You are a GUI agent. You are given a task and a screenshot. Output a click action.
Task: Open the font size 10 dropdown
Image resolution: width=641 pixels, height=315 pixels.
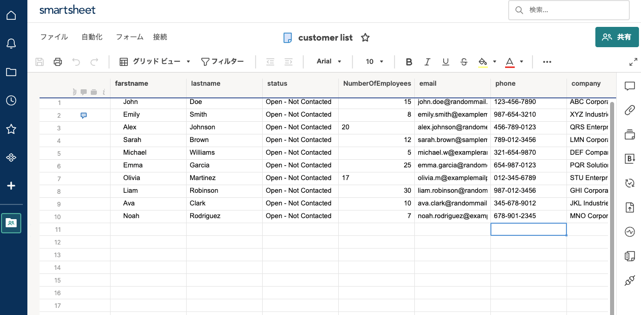[x=374, y=61]
